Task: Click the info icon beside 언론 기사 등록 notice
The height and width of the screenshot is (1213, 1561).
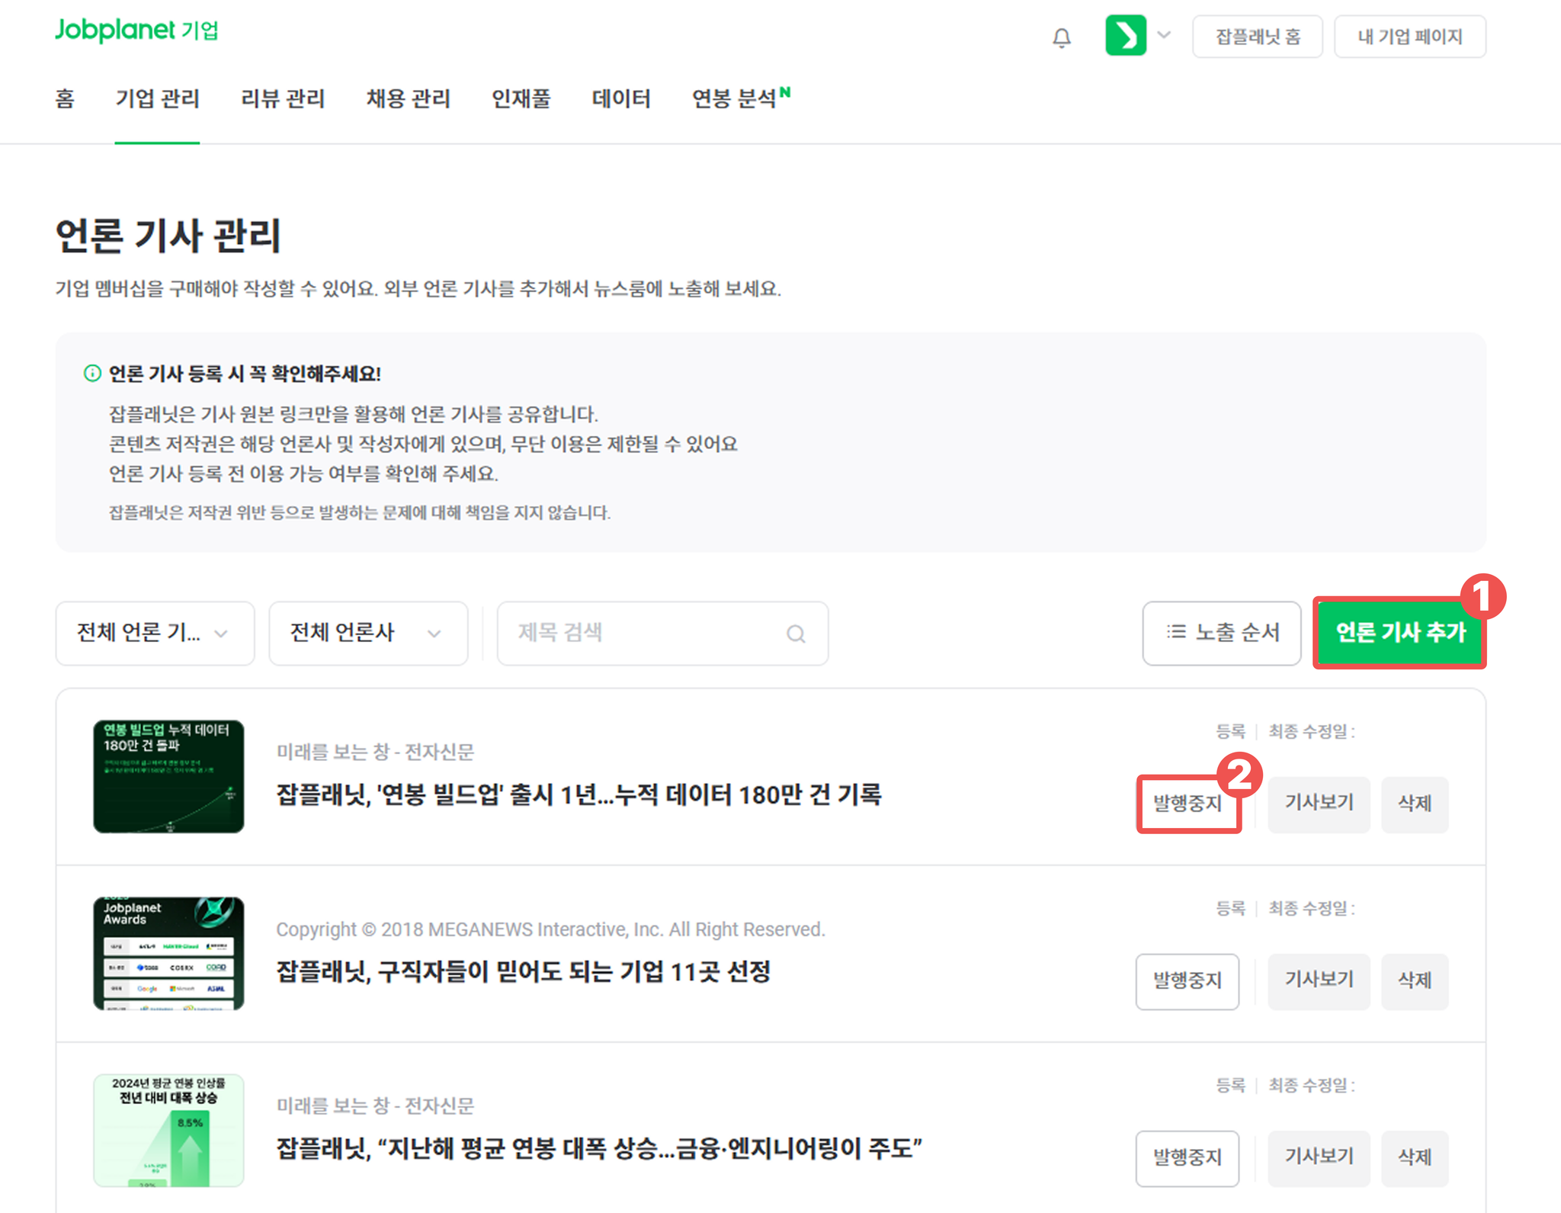Action: tap(92, 374)
